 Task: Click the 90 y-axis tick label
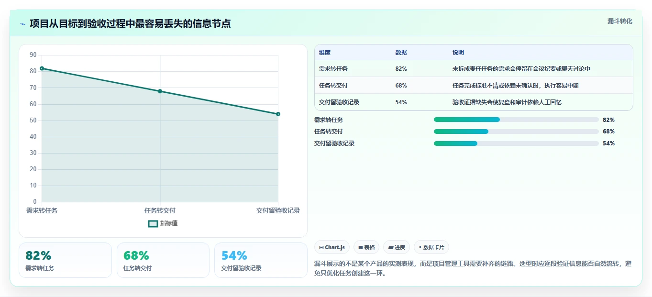33,55
